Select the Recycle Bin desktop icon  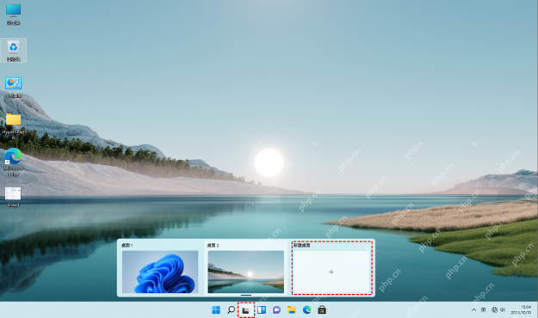point(14,51)
